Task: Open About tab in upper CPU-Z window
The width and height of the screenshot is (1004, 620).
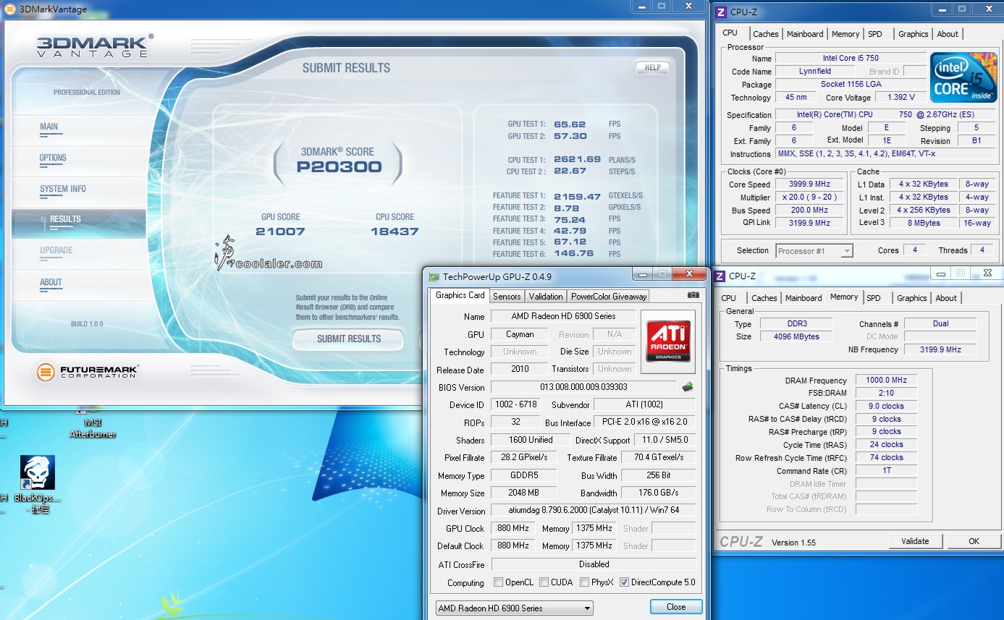Action: [x=948, y=34]
